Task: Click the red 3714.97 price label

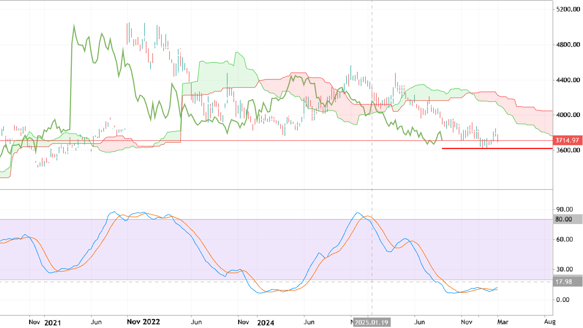Action: 566,141
